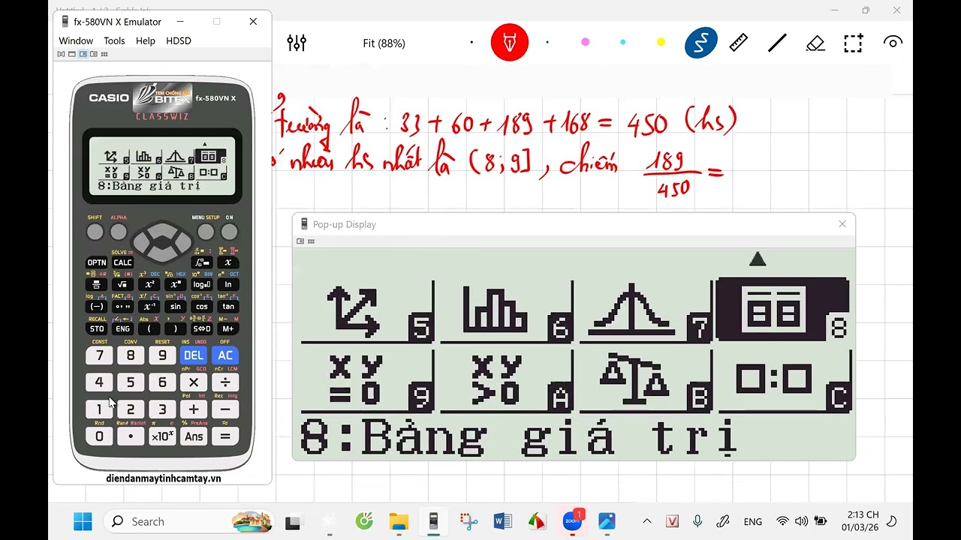Click the M+ memory key
961x540 pixels.
[228, 328]
